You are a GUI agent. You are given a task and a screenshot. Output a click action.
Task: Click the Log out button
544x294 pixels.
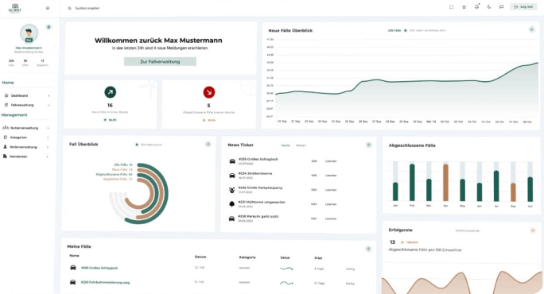click(x=523, y=6)
